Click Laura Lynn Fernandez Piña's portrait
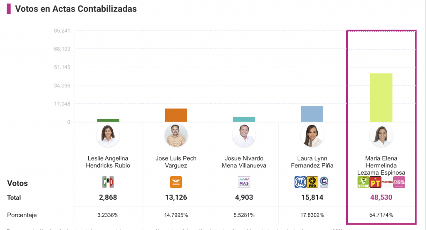Image resolution: width=426 pixels, height=230 pixels. point(312,136)
